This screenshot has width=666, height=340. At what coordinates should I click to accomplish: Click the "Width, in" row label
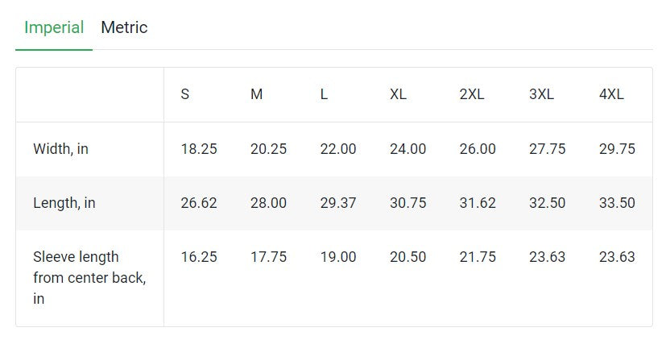[x=60, y=149]
